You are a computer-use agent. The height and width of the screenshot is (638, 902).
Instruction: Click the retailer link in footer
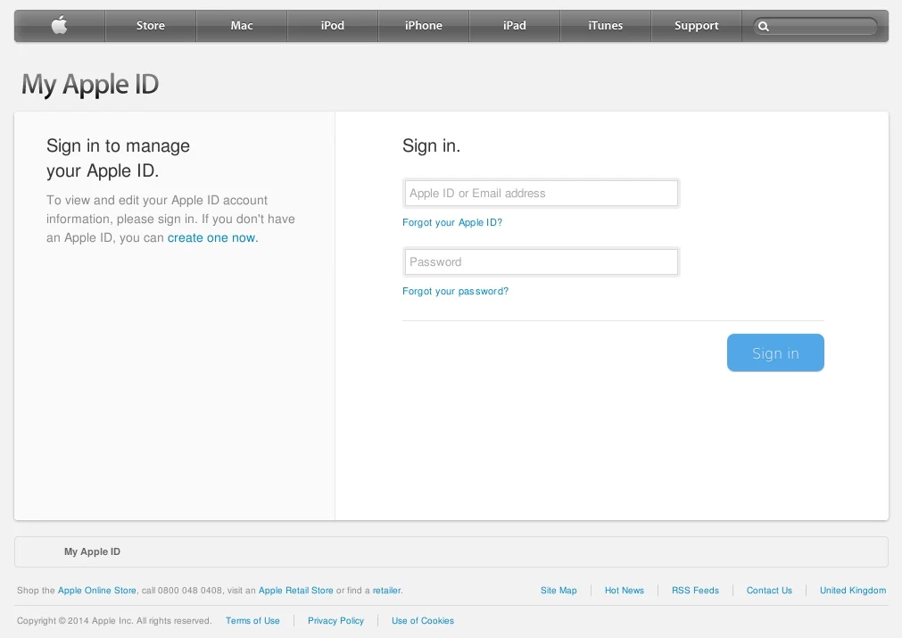coord(386,590)
